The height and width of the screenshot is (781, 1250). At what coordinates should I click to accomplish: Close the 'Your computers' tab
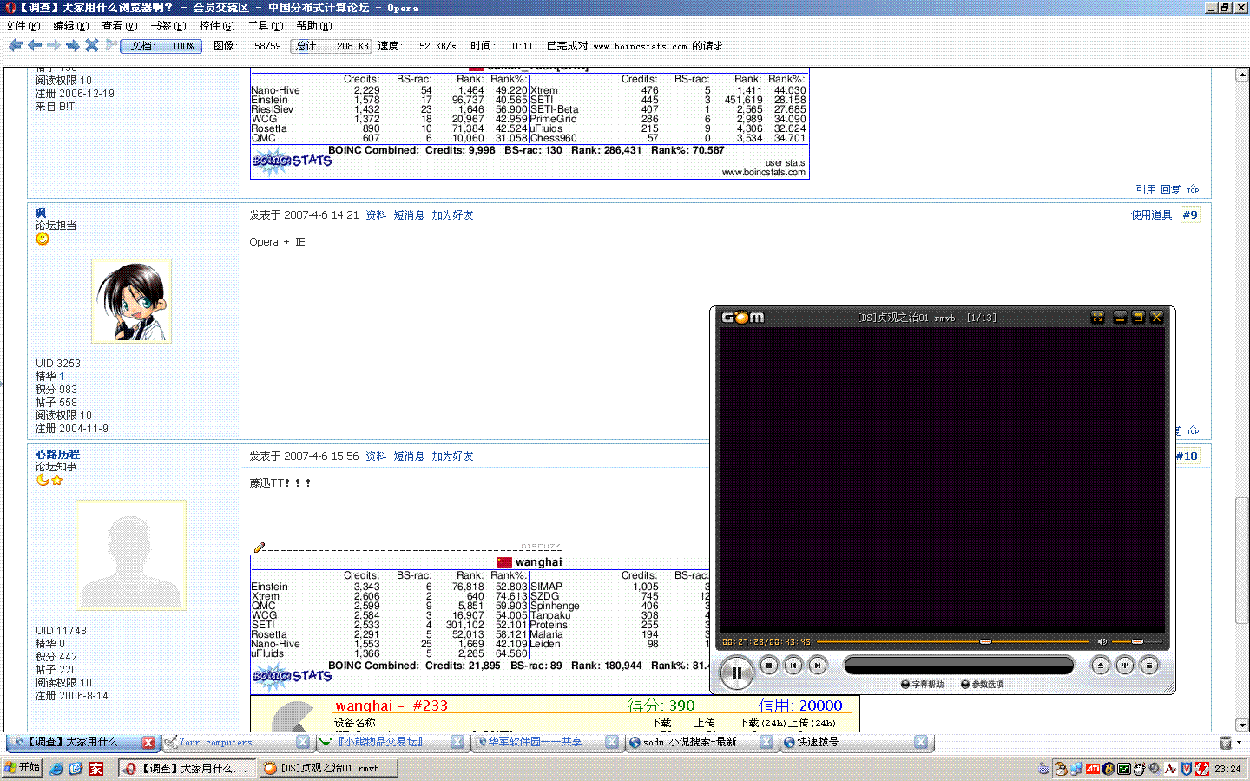(303, 743)
